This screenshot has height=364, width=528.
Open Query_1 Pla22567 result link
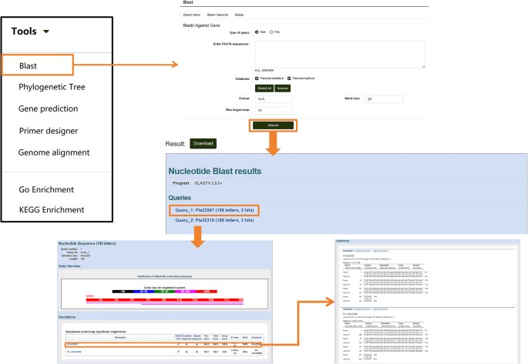point(215,209)
